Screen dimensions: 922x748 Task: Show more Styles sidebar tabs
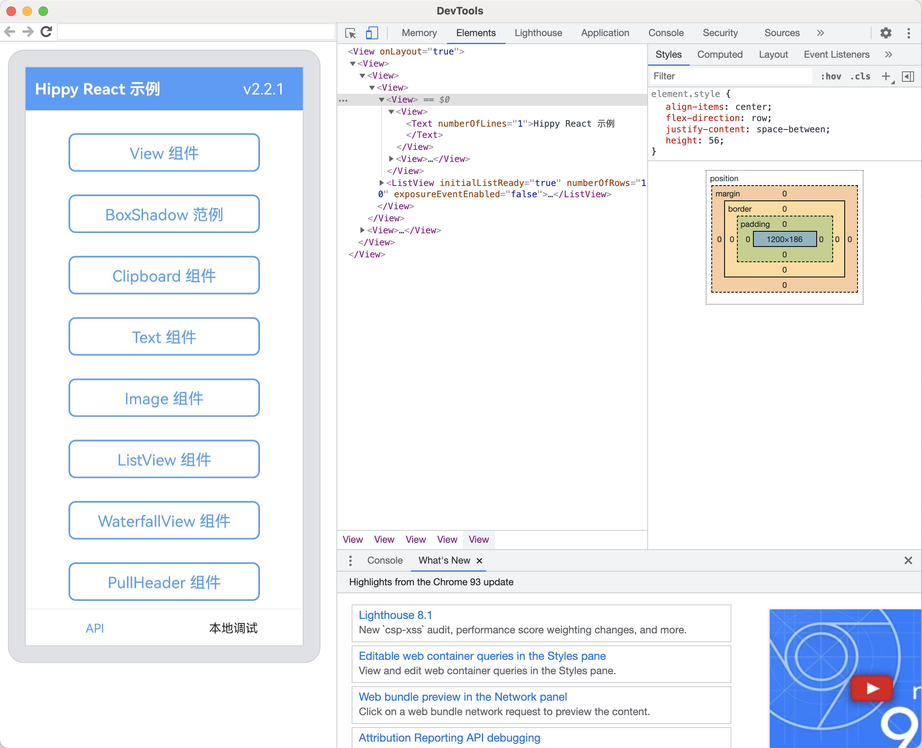click(x=888, y=55)
